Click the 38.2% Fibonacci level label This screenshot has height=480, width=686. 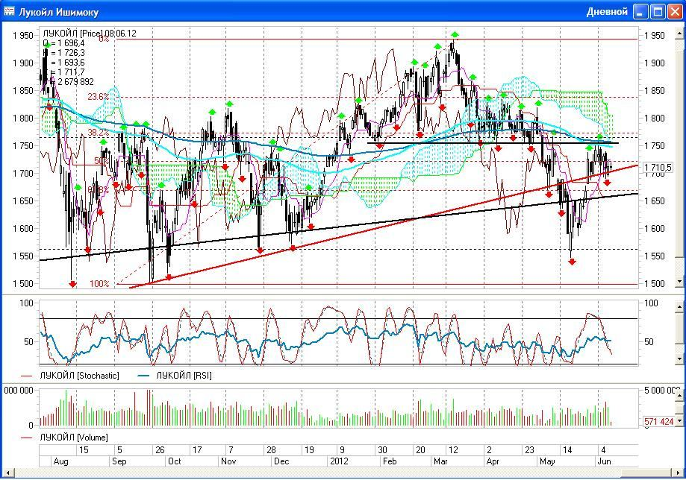coord(98,133)
